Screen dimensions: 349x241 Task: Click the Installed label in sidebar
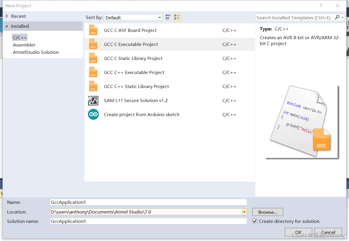click(20, 26)
